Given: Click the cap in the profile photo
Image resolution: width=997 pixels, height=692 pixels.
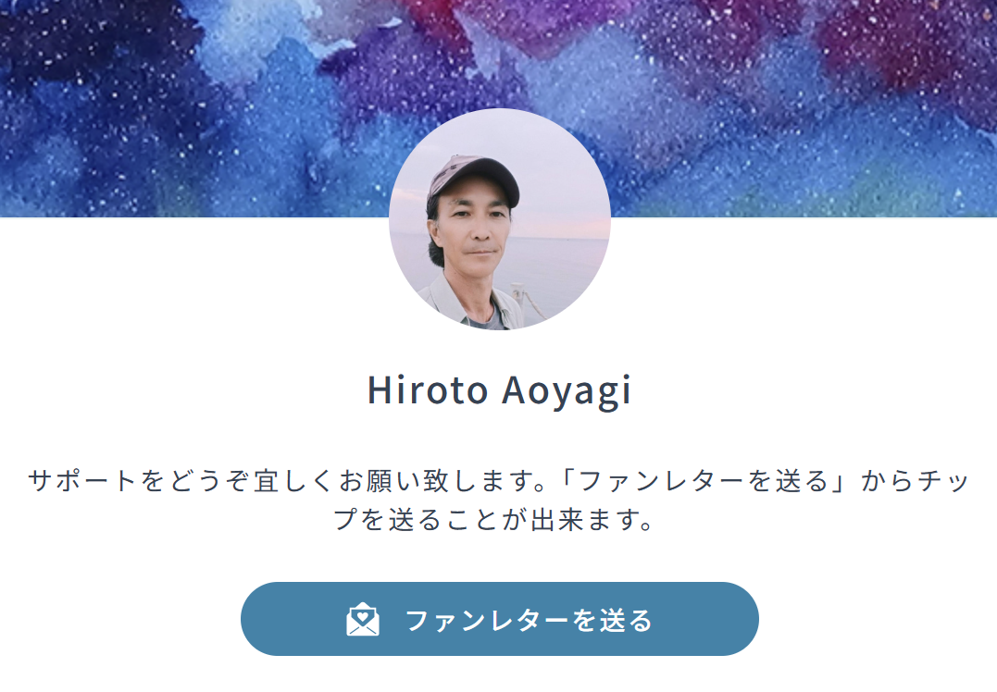Looking at the screenshot, I should pos(476,177).
